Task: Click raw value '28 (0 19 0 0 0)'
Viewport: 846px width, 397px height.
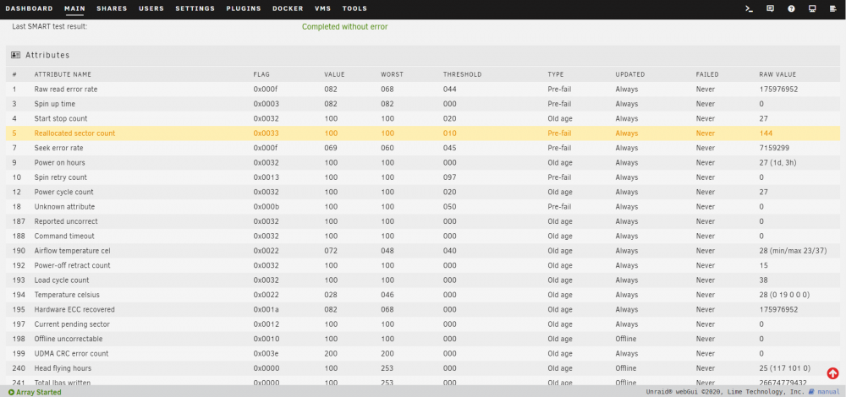Action: 784,295
